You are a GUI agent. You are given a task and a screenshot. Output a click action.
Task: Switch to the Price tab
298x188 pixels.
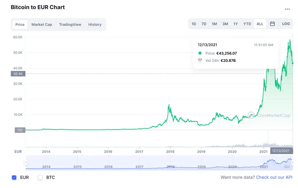(x=20, y=24)
